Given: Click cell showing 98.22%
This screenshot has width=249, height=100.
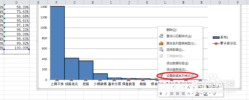Looking at the screenshot, I should click(17, 29).
